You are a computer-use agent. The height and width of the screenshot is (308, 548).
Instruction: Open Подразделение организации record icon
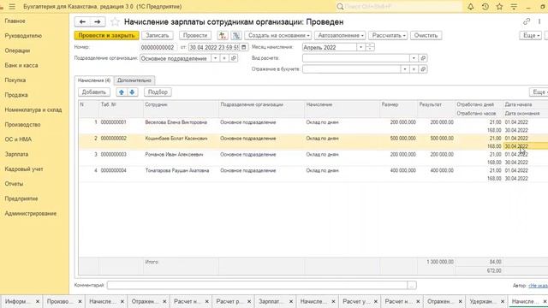point(234,58)
